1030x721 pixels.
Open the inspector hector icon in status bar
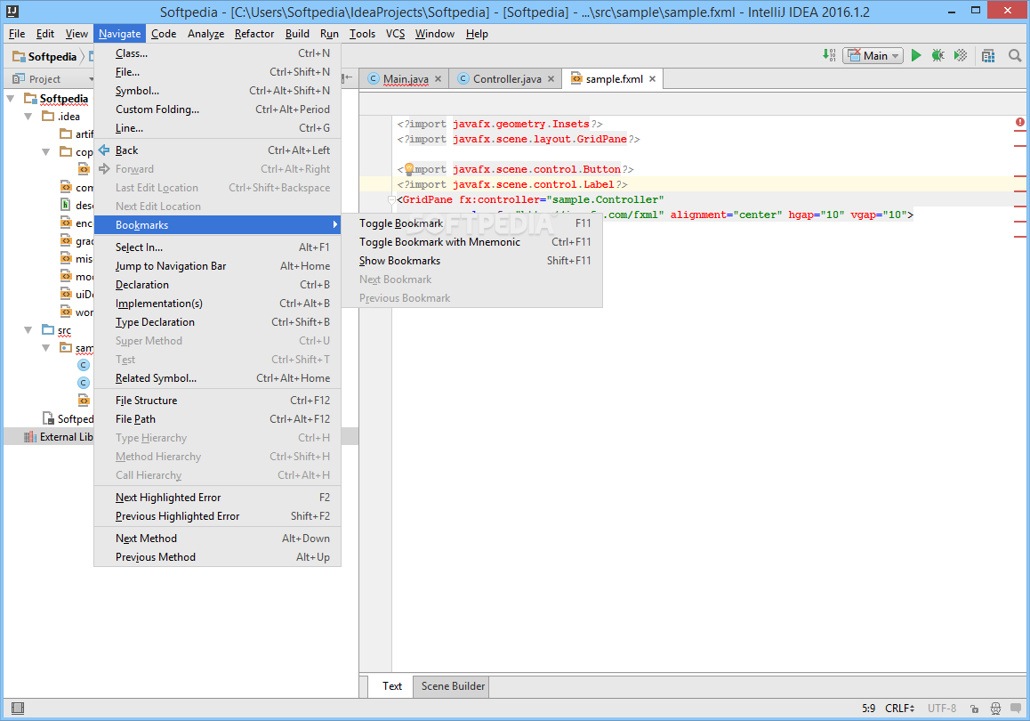tap(996, 709)
